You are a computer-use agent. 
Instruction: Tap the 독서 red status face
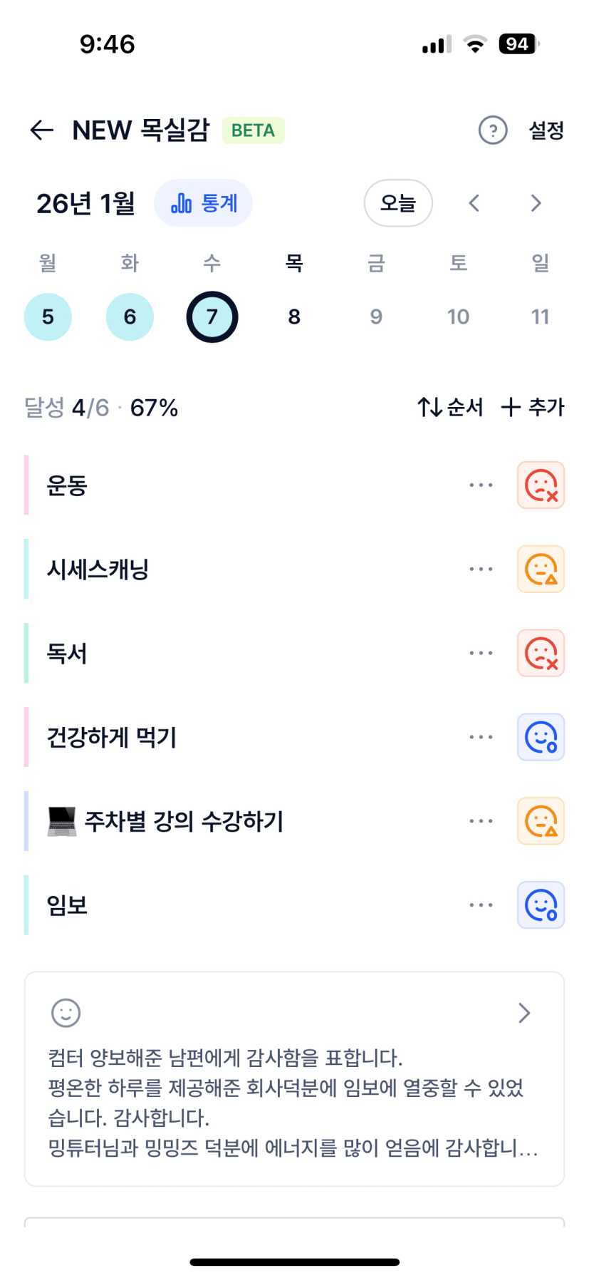[x=541, y=653]
